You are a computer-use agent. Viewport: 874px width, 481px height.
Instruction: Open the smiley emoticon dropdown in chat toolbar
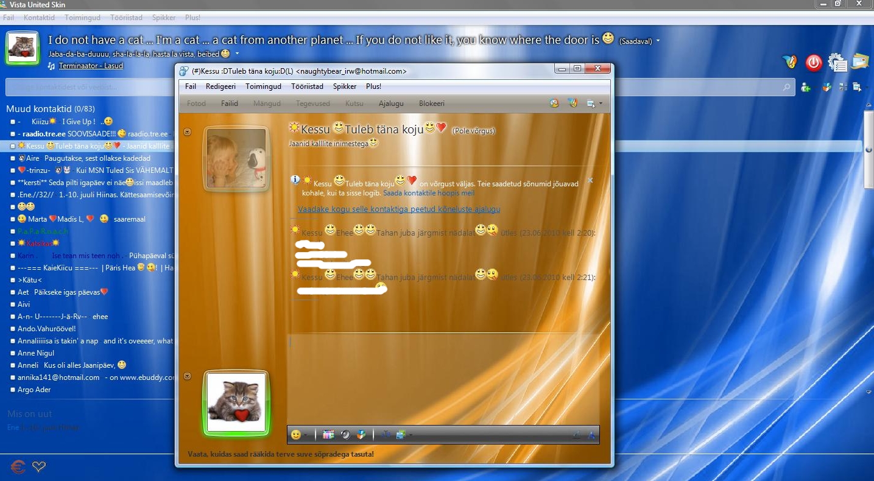[x=298, y=435]
